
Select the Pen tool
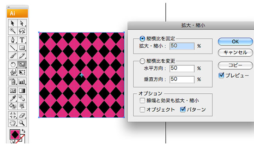(x=13, y=40)
